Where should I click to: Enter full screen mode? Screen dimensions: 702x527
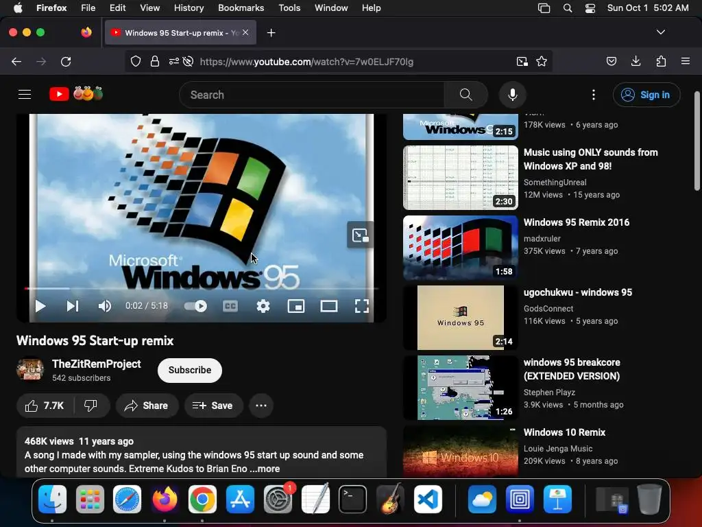tap(362, 306)
